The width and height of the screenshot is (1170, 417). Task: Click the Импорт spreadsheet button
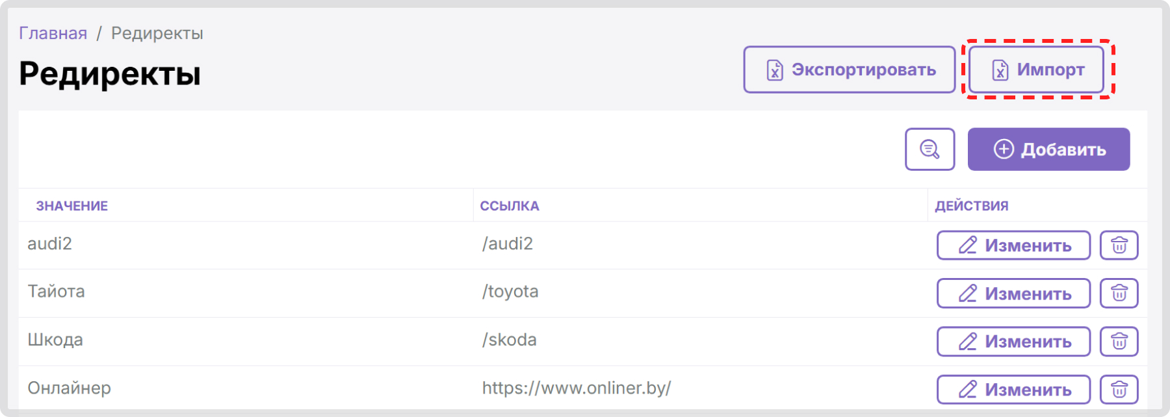1036,69
